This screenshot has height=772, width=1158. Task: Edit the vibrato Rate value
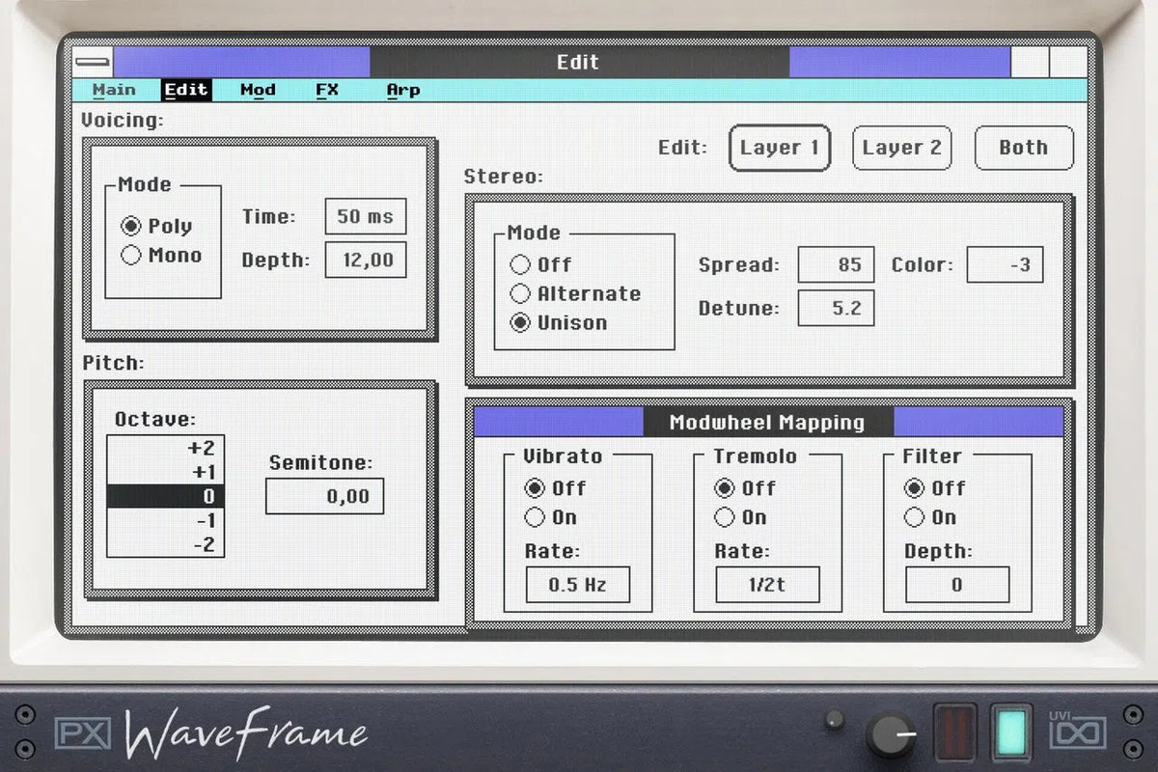[576, 584]
